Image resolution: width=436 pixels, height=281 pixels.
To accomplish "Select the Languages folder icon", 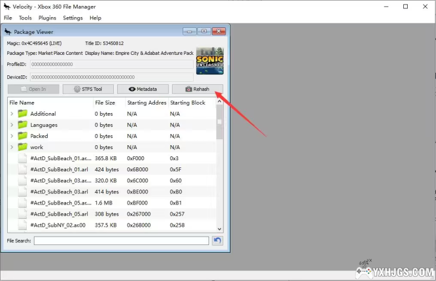I will click(x=22, y=125).
